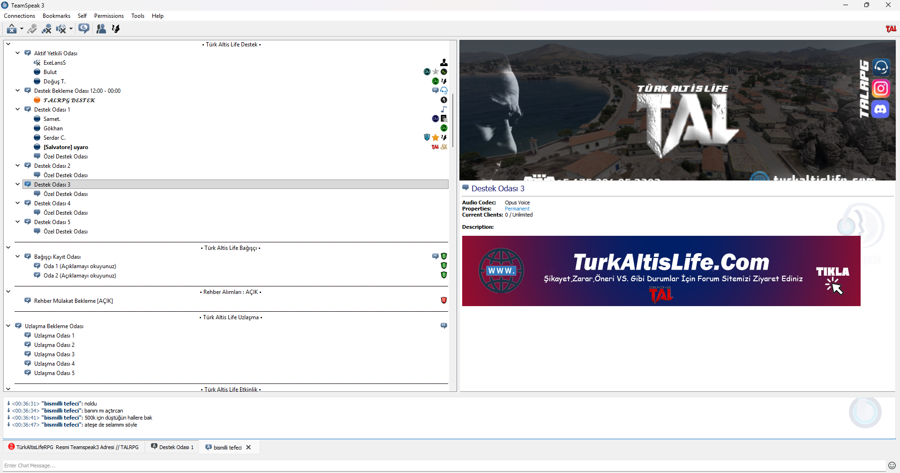Open the dropdown arrow next to Connect icon
Viewport: 900px width, 473px height.
(22, 29)
